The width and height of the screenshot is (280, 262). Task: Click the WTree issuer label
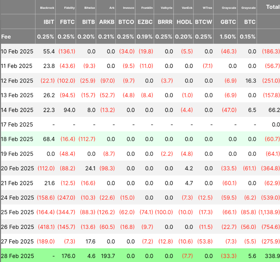[x=207, y=8]
